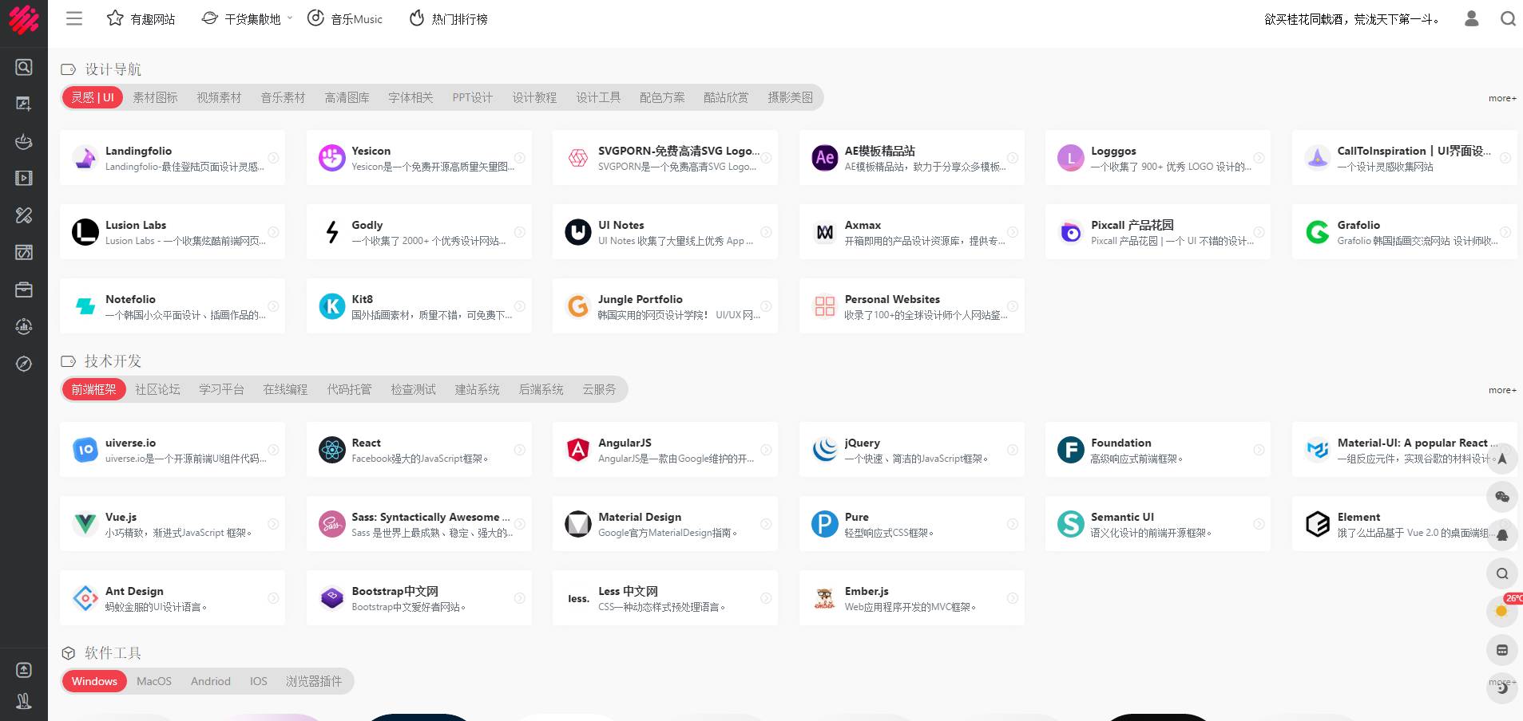The height and width of the screenshot is (721, 1523).
Task: Select the 代码托管 tab
Action: [x=349, y=389]
